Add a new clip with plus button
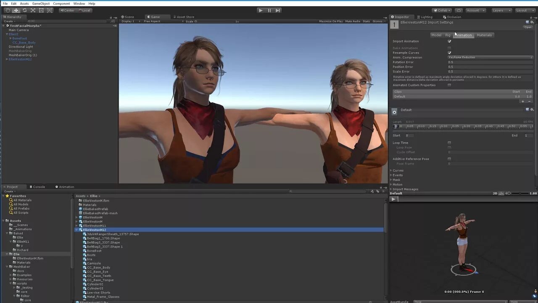Screen dimensions: 538x303 point(523,101)
